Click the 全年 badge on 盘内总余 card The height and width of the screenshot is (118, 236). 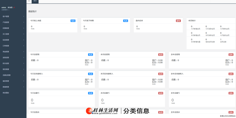point(178,21)
